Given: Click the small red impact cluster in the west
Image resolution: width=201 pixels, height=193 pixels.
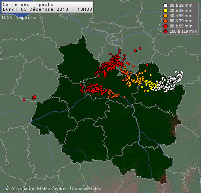Looking at the screenshot, I should tap(34, 97).
